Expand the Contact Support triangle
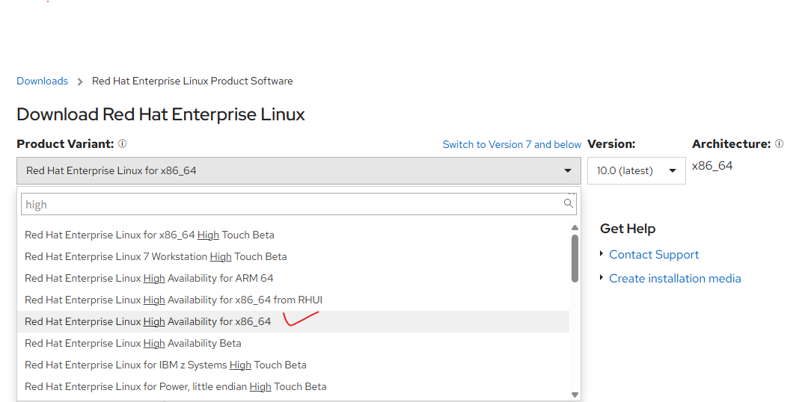The width and height of the screenshot is (805, 402). pos(602,254)
